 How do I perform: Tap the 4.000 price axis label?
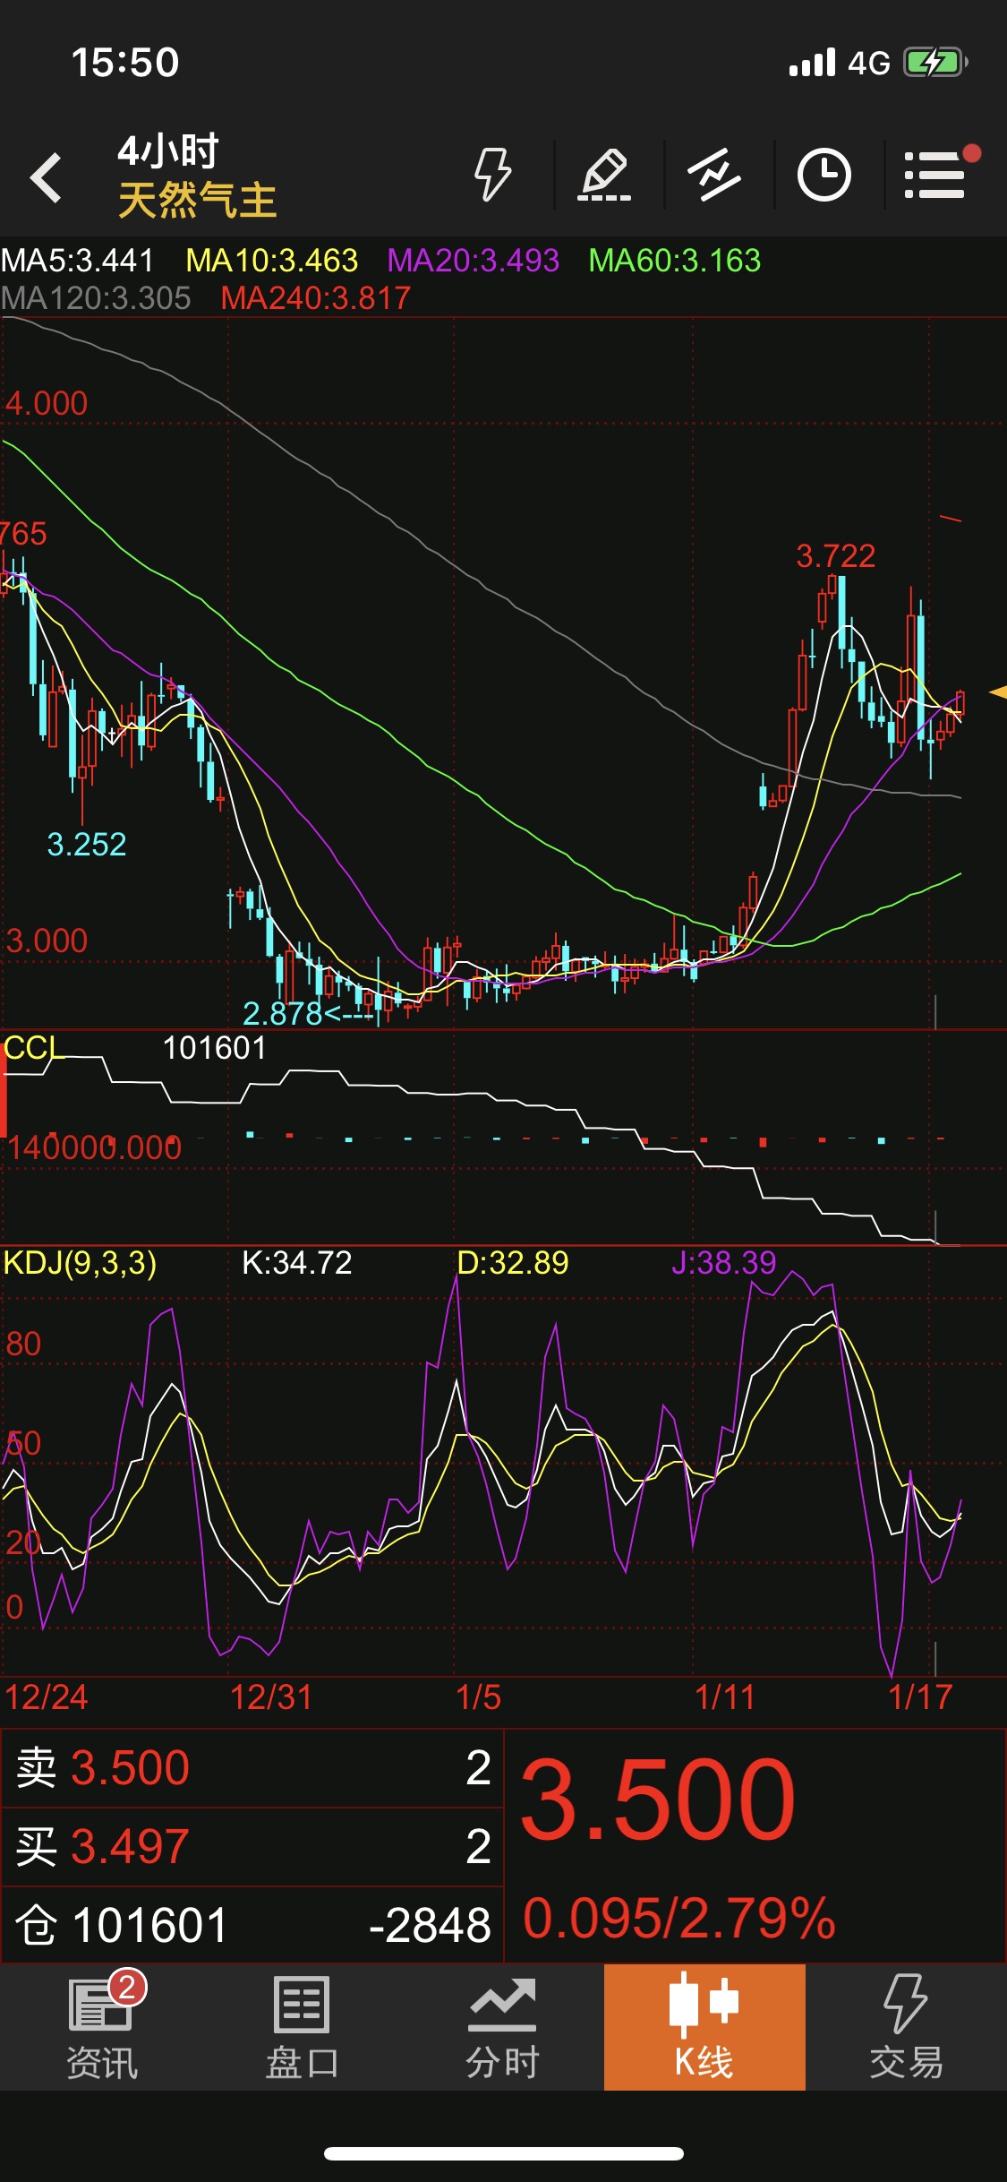click(47, 404)
